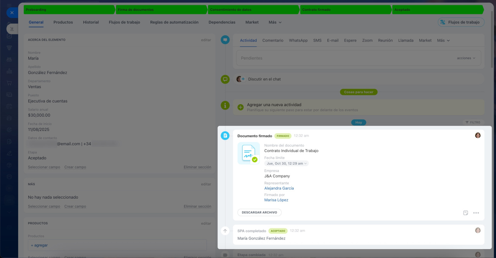Select the Reunión tab

click(385, 40)
